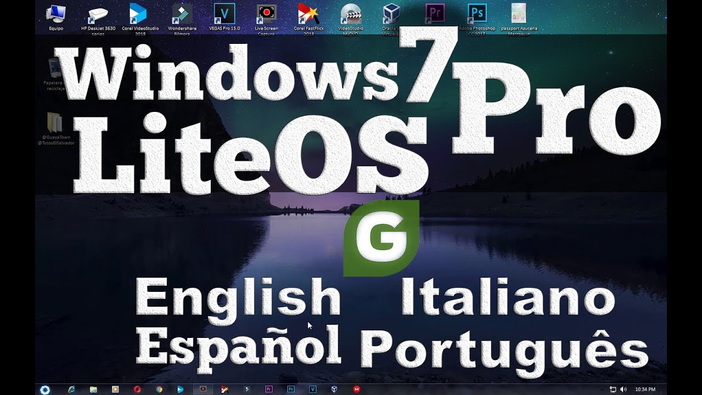The image size is (702, 395).
Task: Click the 10:34 PM system clock
Action: (x=645, y=390)
